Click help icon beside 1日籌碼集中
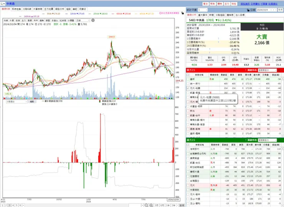Viewport: 284px width, 207px height. pyautogui.click(x=218, y=39)
